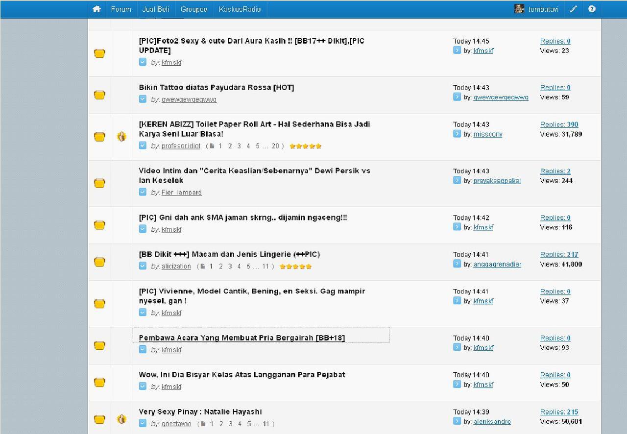The width and height of the screenshot is (627, 434).
Task: Open profile link profesor.idiot
Action: (x=181, y=146)
